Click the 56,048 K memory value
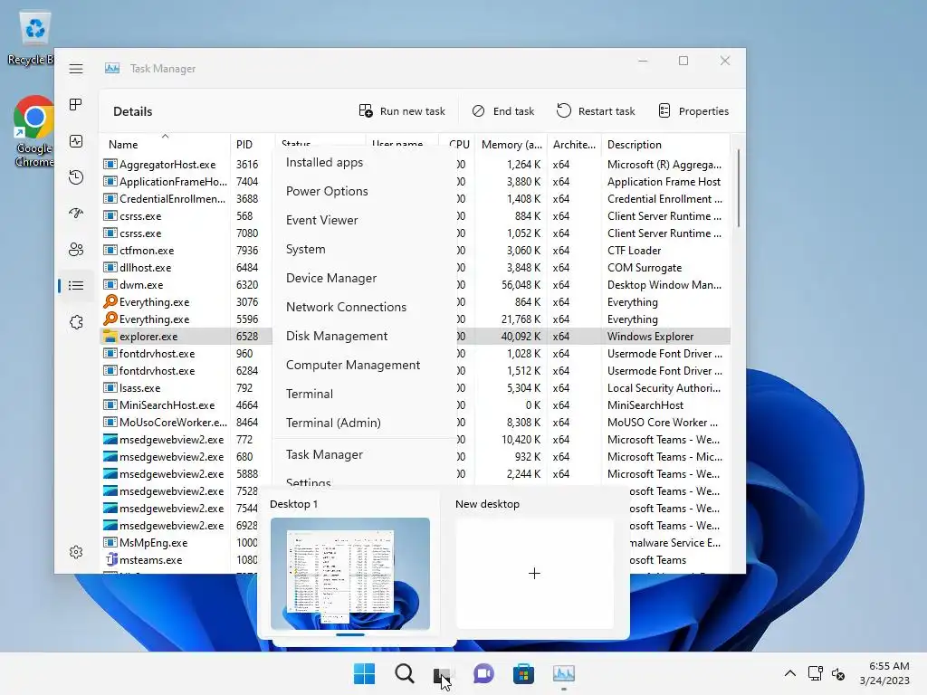This screenshot has width=927, height=695. coord(521,285)
